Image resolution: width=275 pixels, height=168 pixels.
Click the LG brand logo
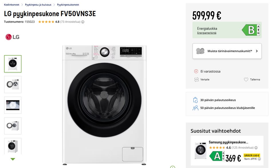tap(12, 37)
